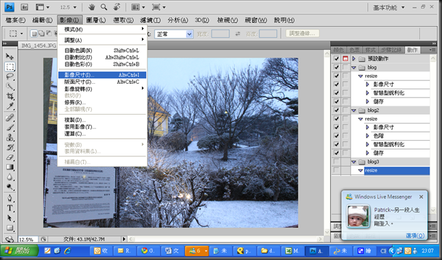Select the Hand tool in the top bar
442x260 pixels.
tap(91, 7)
